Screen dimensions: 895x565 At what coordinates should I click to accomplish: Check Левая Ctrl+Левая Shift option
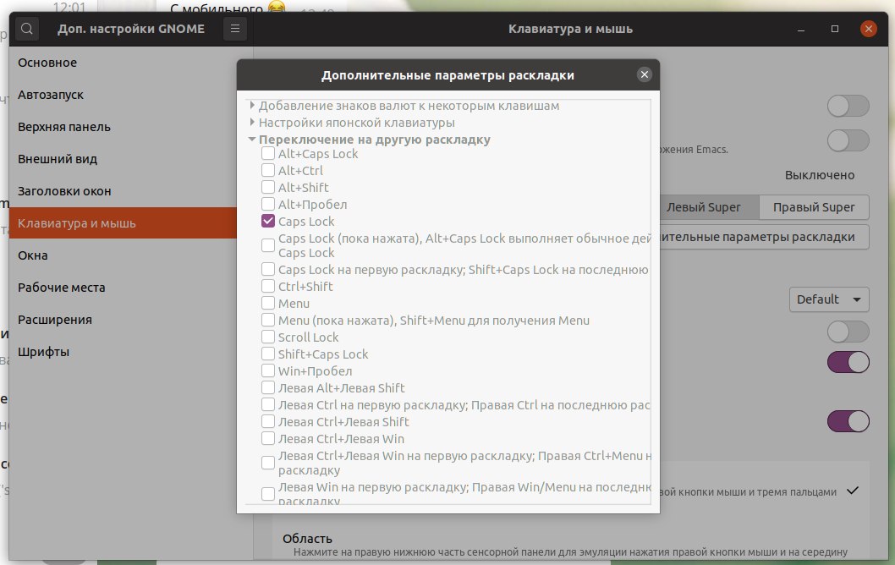coord(267,422)
